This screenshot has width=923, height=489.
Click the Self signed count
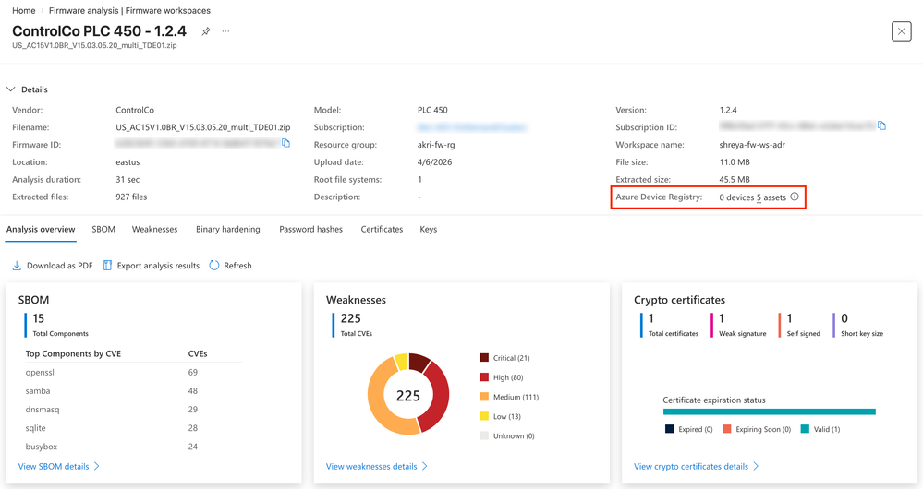(789, 318)
